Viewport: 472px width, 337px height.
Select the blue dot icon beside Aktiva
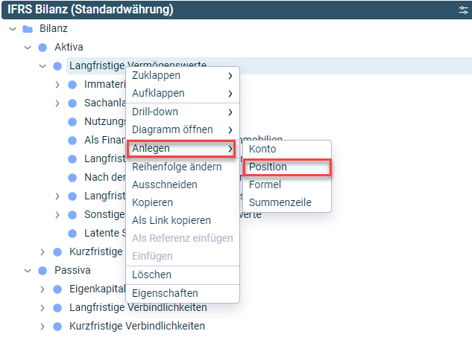(43, 48)
